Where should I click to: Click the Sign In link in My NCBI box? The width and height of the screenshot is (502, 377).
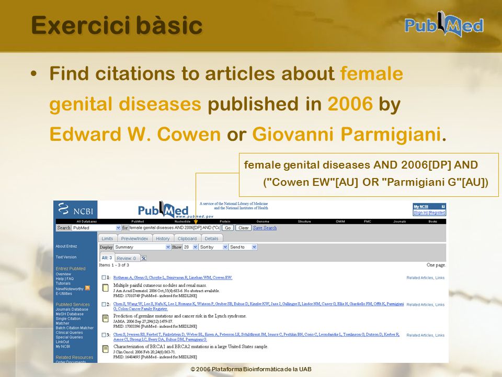pyautogui.click(x=420, y=213)
